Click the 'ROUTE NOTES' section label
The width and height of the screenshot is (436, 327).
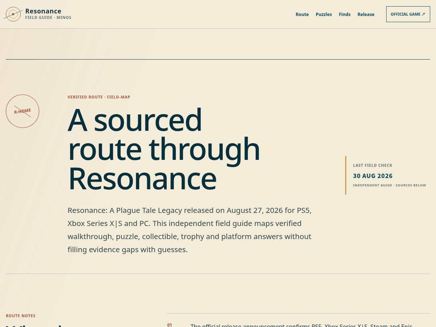21,316
